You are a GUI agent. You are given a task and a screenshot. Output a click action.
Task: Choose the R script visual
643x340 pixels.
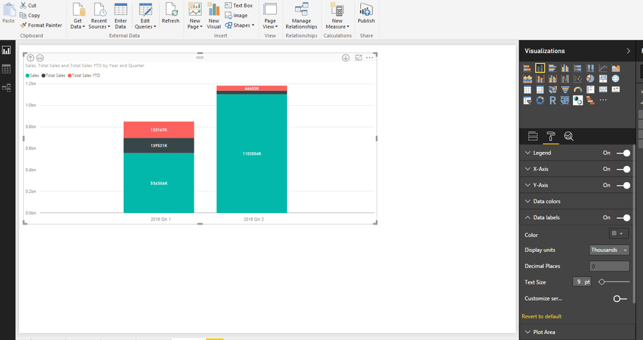pyautogui.click(x=553, y=100)
